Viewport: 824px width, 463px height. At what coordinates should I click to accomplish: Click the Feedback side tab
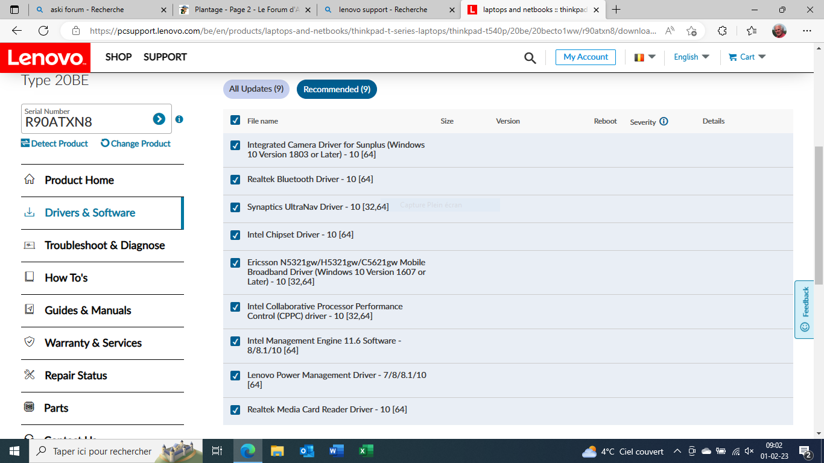(804, 309)
